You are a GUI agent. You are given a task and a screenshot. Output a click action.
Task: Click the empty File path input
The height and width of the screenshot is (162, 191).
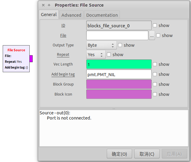click(117, 35)
